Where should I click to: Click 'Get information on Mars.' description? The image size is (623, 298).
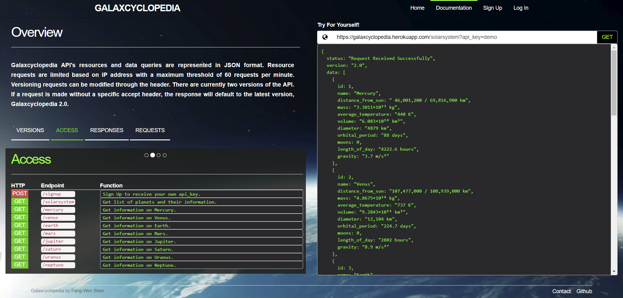coord(201,234)
